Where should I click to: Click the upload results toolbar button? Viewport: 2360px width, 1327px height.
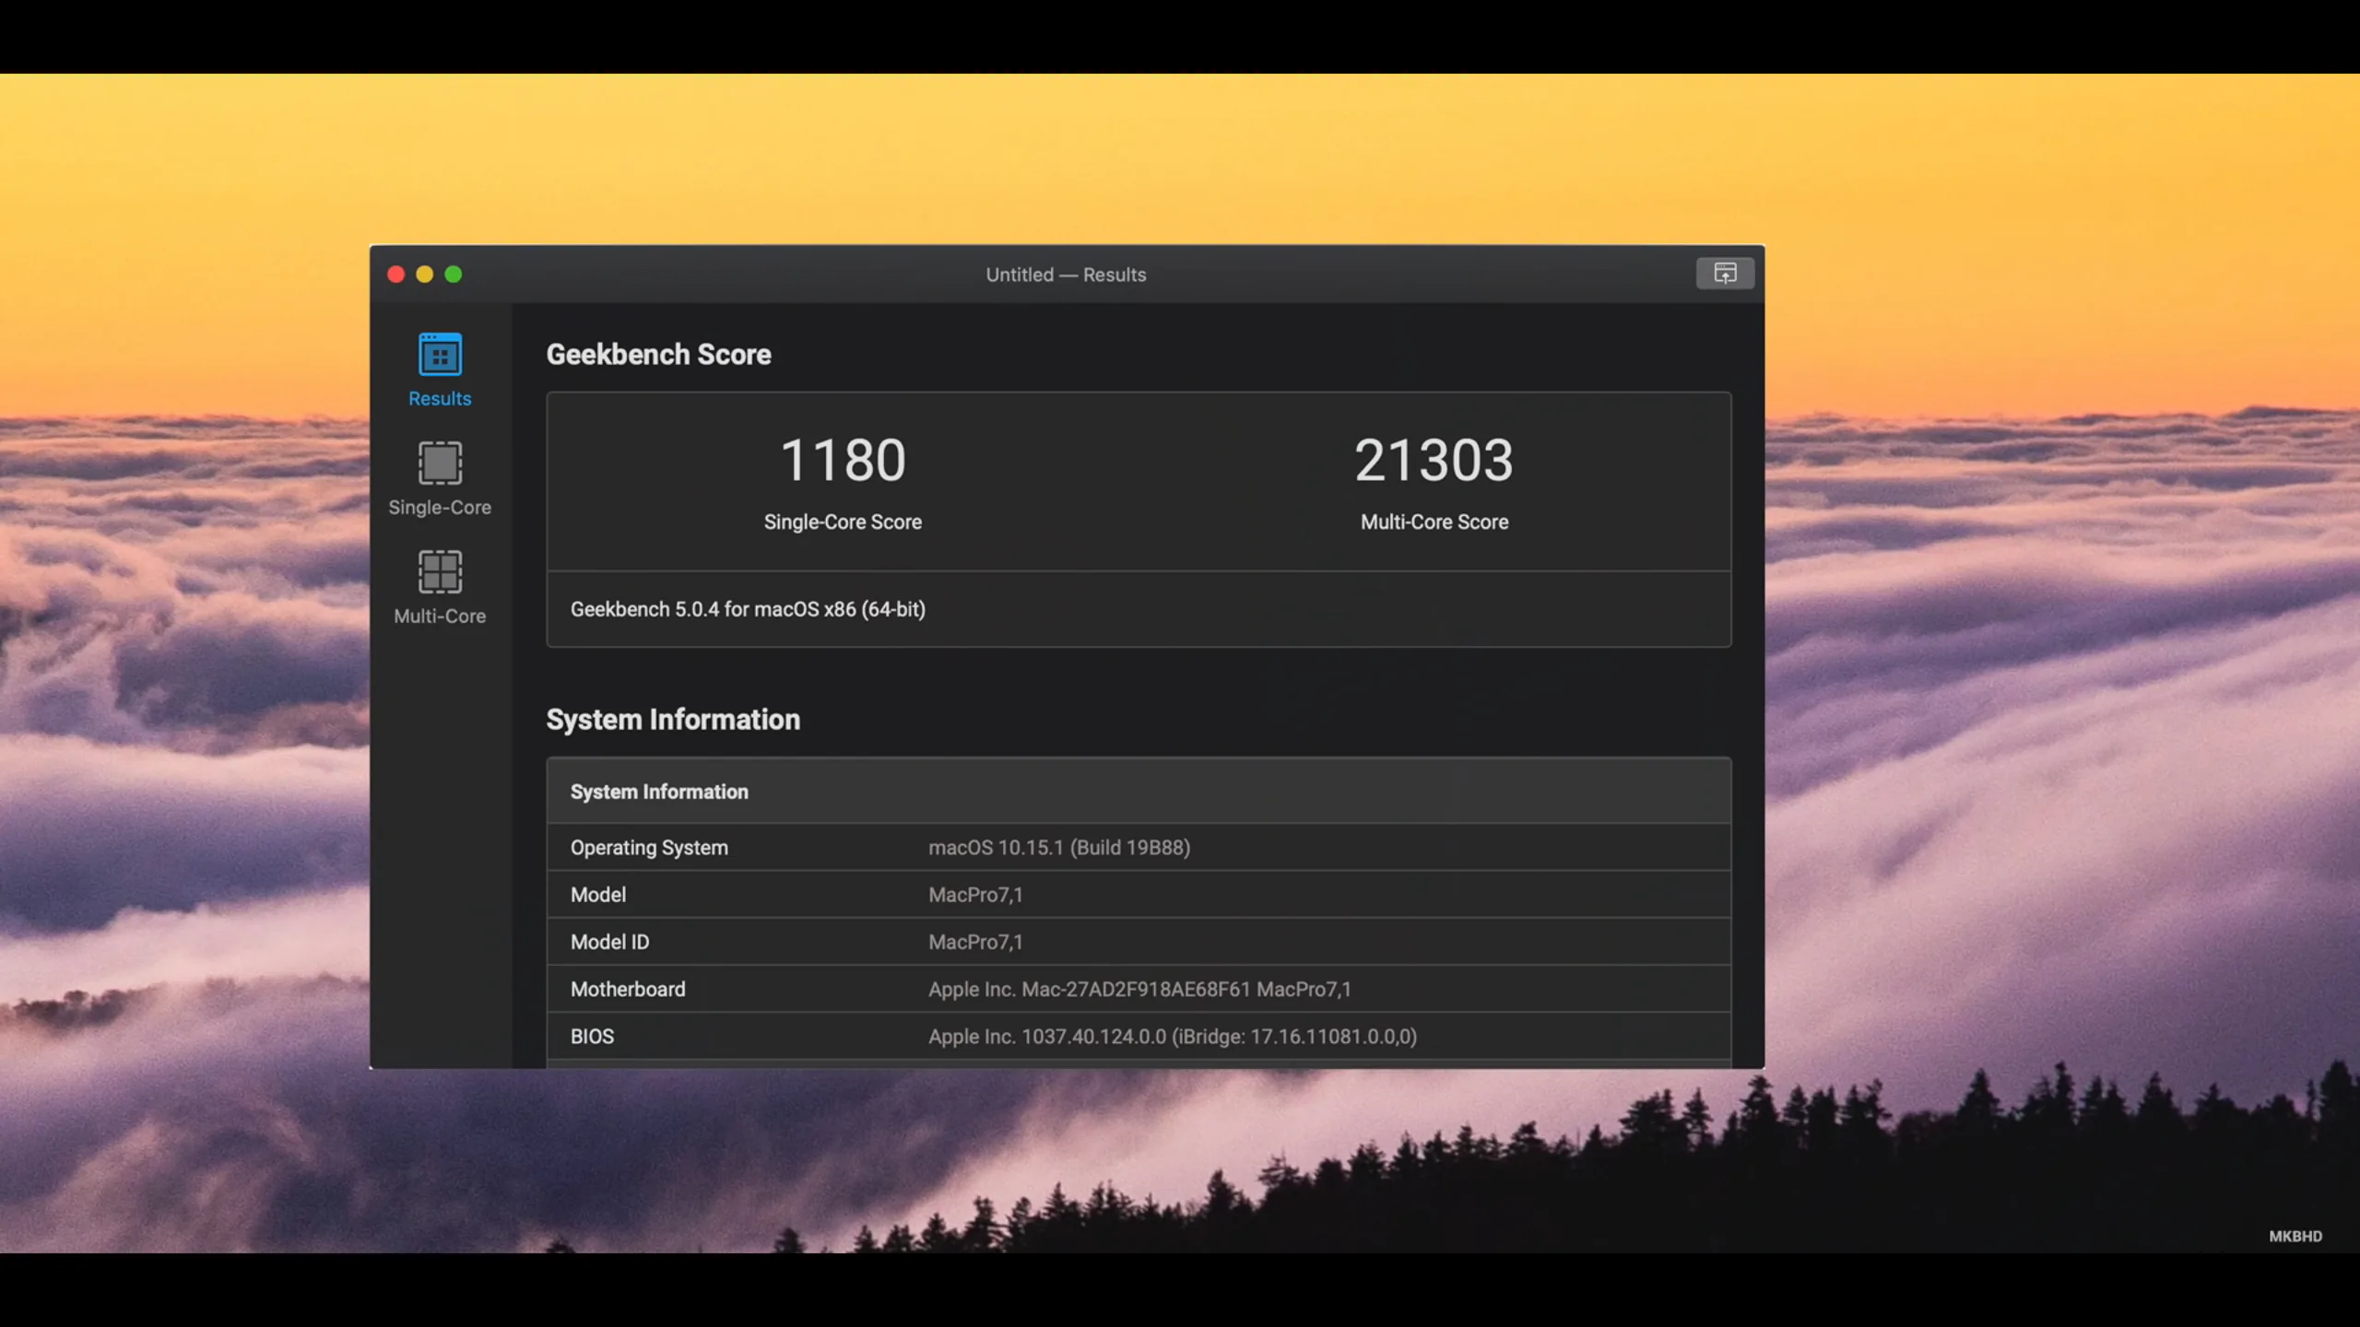pyautogui.click(x=1725, y=274)
